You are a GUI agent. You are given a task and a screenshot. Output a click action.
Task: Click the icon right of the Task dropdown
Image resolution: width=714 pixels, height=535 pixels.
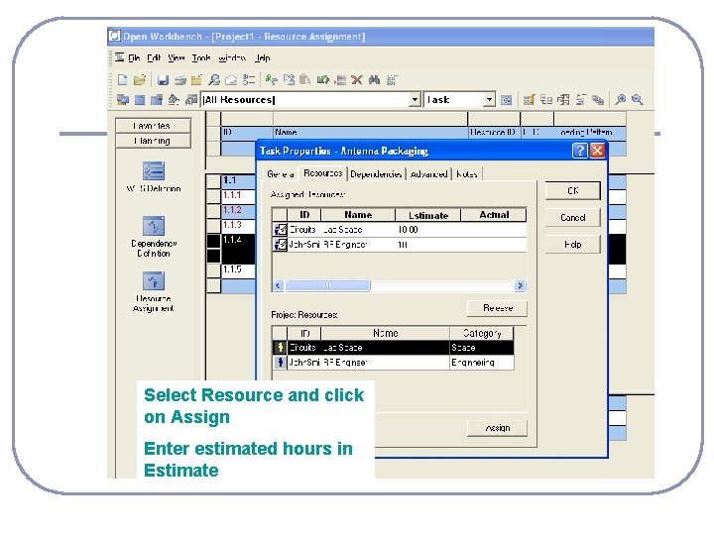click(x=507, y=100)
